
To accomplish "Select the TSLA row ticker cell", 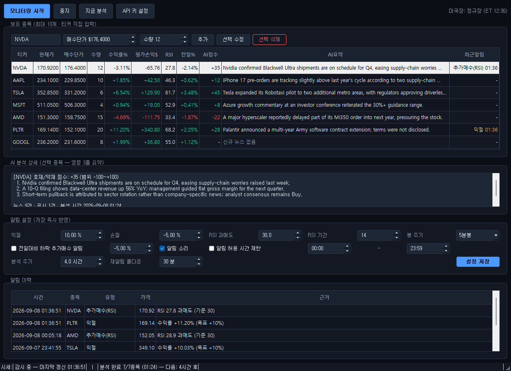I will 22,93.
